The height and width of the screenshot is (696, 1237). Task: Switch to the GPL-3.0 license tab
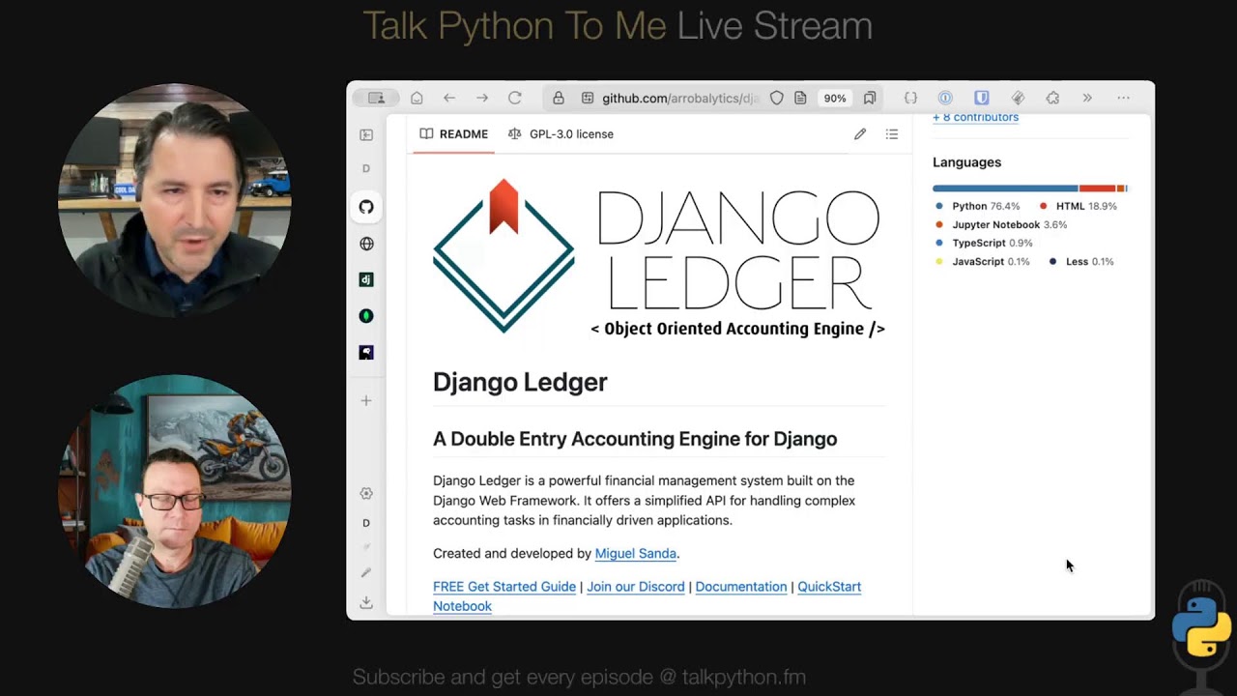point(561,134)
